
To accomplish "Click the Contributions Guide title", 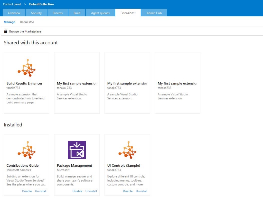I will point(23,165).
